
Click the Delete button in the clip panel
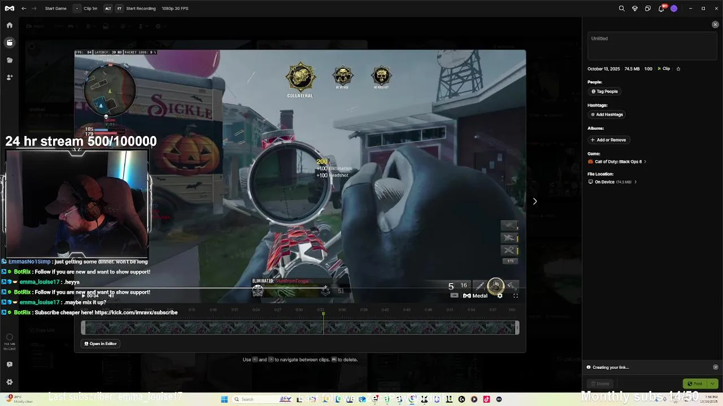[600, 383]
